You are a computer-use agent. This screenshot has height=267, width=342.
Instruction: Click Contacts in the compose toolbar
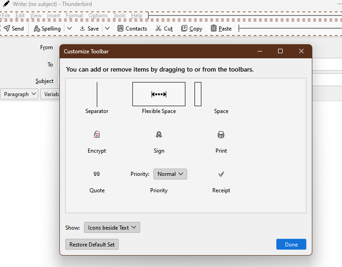(132, 28)
